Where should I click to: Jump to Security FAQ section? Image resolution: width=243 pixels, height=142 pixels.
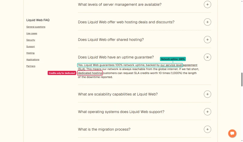pos(31,40)
